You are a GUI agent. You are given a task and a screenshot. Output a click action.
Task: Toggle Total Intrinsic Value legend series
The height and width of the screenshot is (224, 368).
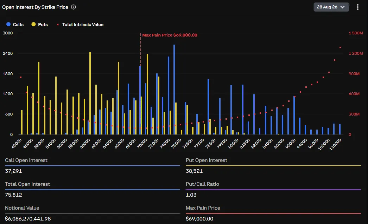click(x=80, y=24)
